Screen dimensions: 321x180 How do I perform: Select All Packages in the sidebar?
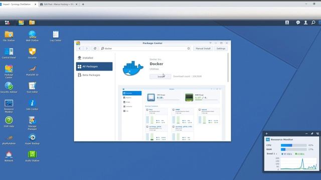pyautogui.click(x=94, y=66)
